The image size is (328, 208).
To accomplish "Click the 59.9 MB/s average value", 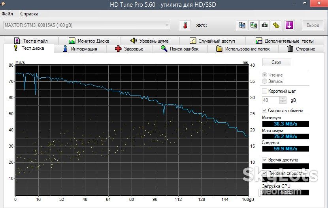I will [x=286, y=149].
